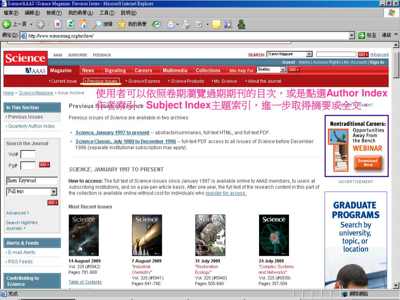The image size is (400, 300).
Task: Click the Windows flag logo at top right
Action: pyautogui.click(x=391, y=13)
